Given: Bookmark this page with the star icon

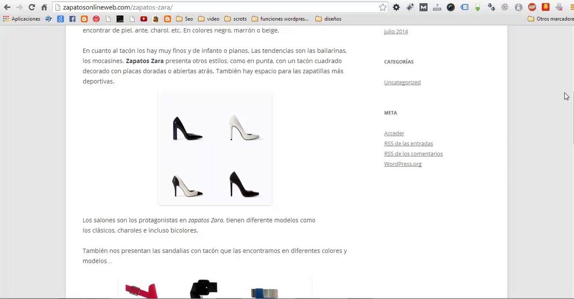Looking at the screenshot, I should point(383,7).
